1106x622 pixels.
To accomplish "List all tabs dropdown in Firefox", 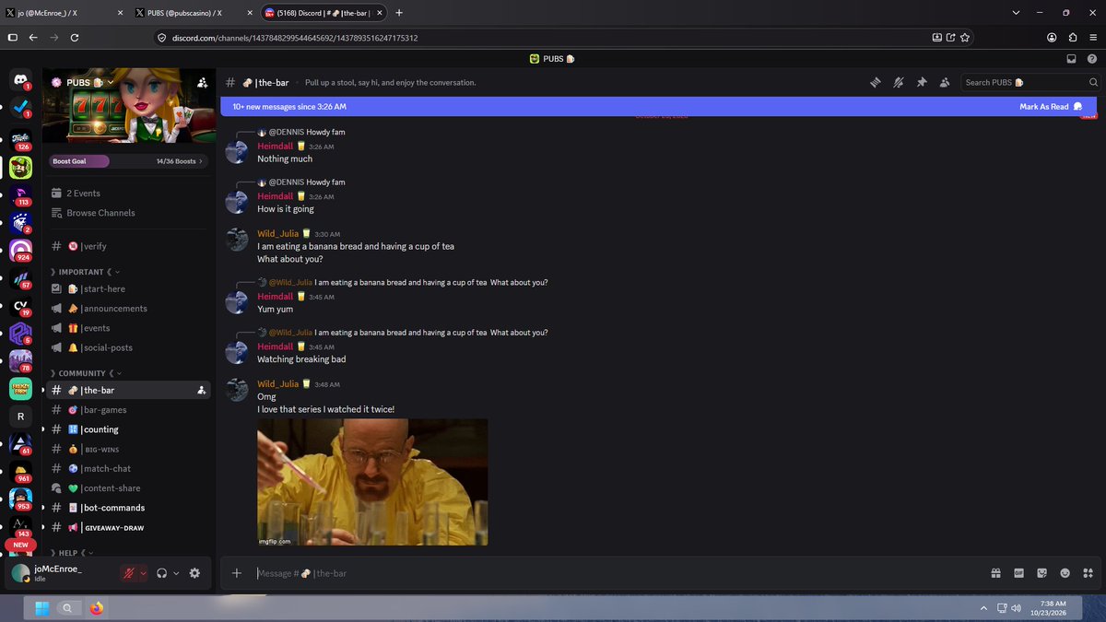I will (x=1016, y=13).
